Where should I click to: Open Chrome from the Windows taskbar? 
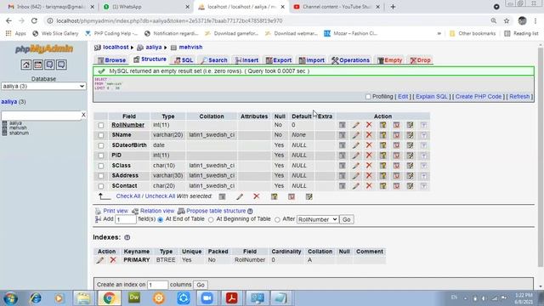coord(109,298)
